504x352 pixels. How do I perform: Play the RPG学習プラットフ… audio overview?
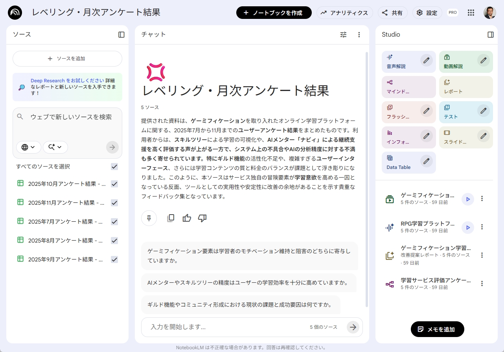click(x=468, y=227)
